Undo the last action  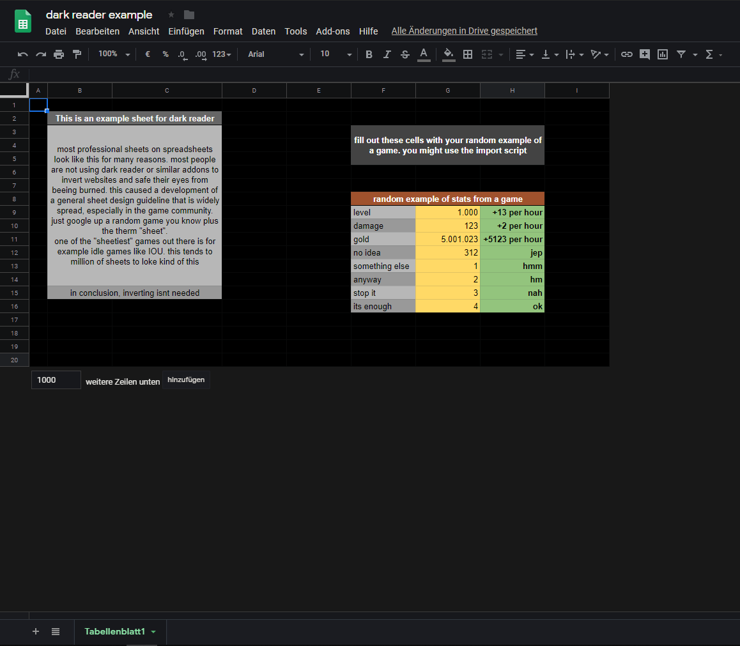point(22,54)
